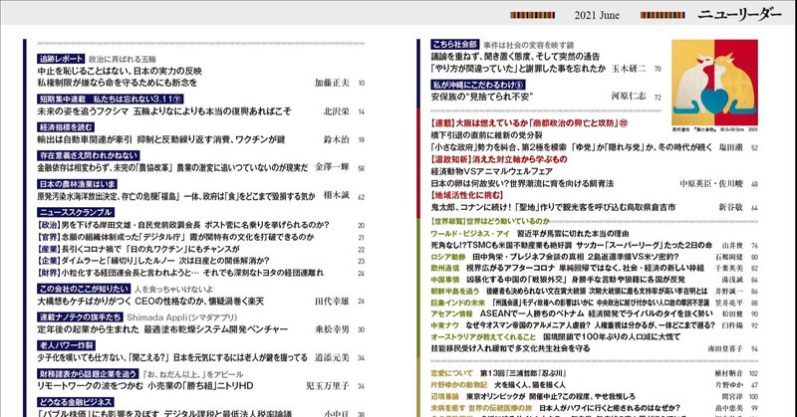Select the 日本の農林漁業はいま label
This screenshot has height=417, width=797.
pos(77,184)
